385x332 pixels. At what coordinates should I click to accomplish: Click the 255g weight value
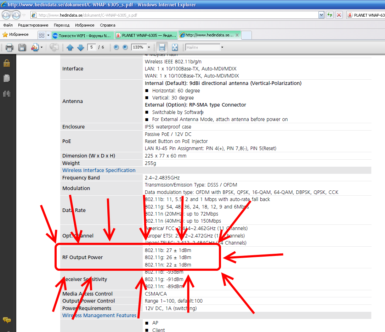150,163
